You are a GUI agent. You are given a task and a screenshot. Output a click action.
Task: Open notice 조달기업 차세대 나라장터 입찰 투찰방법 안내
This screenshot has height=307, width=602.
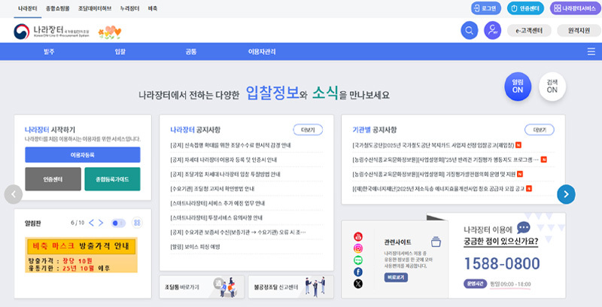(225, 175)
